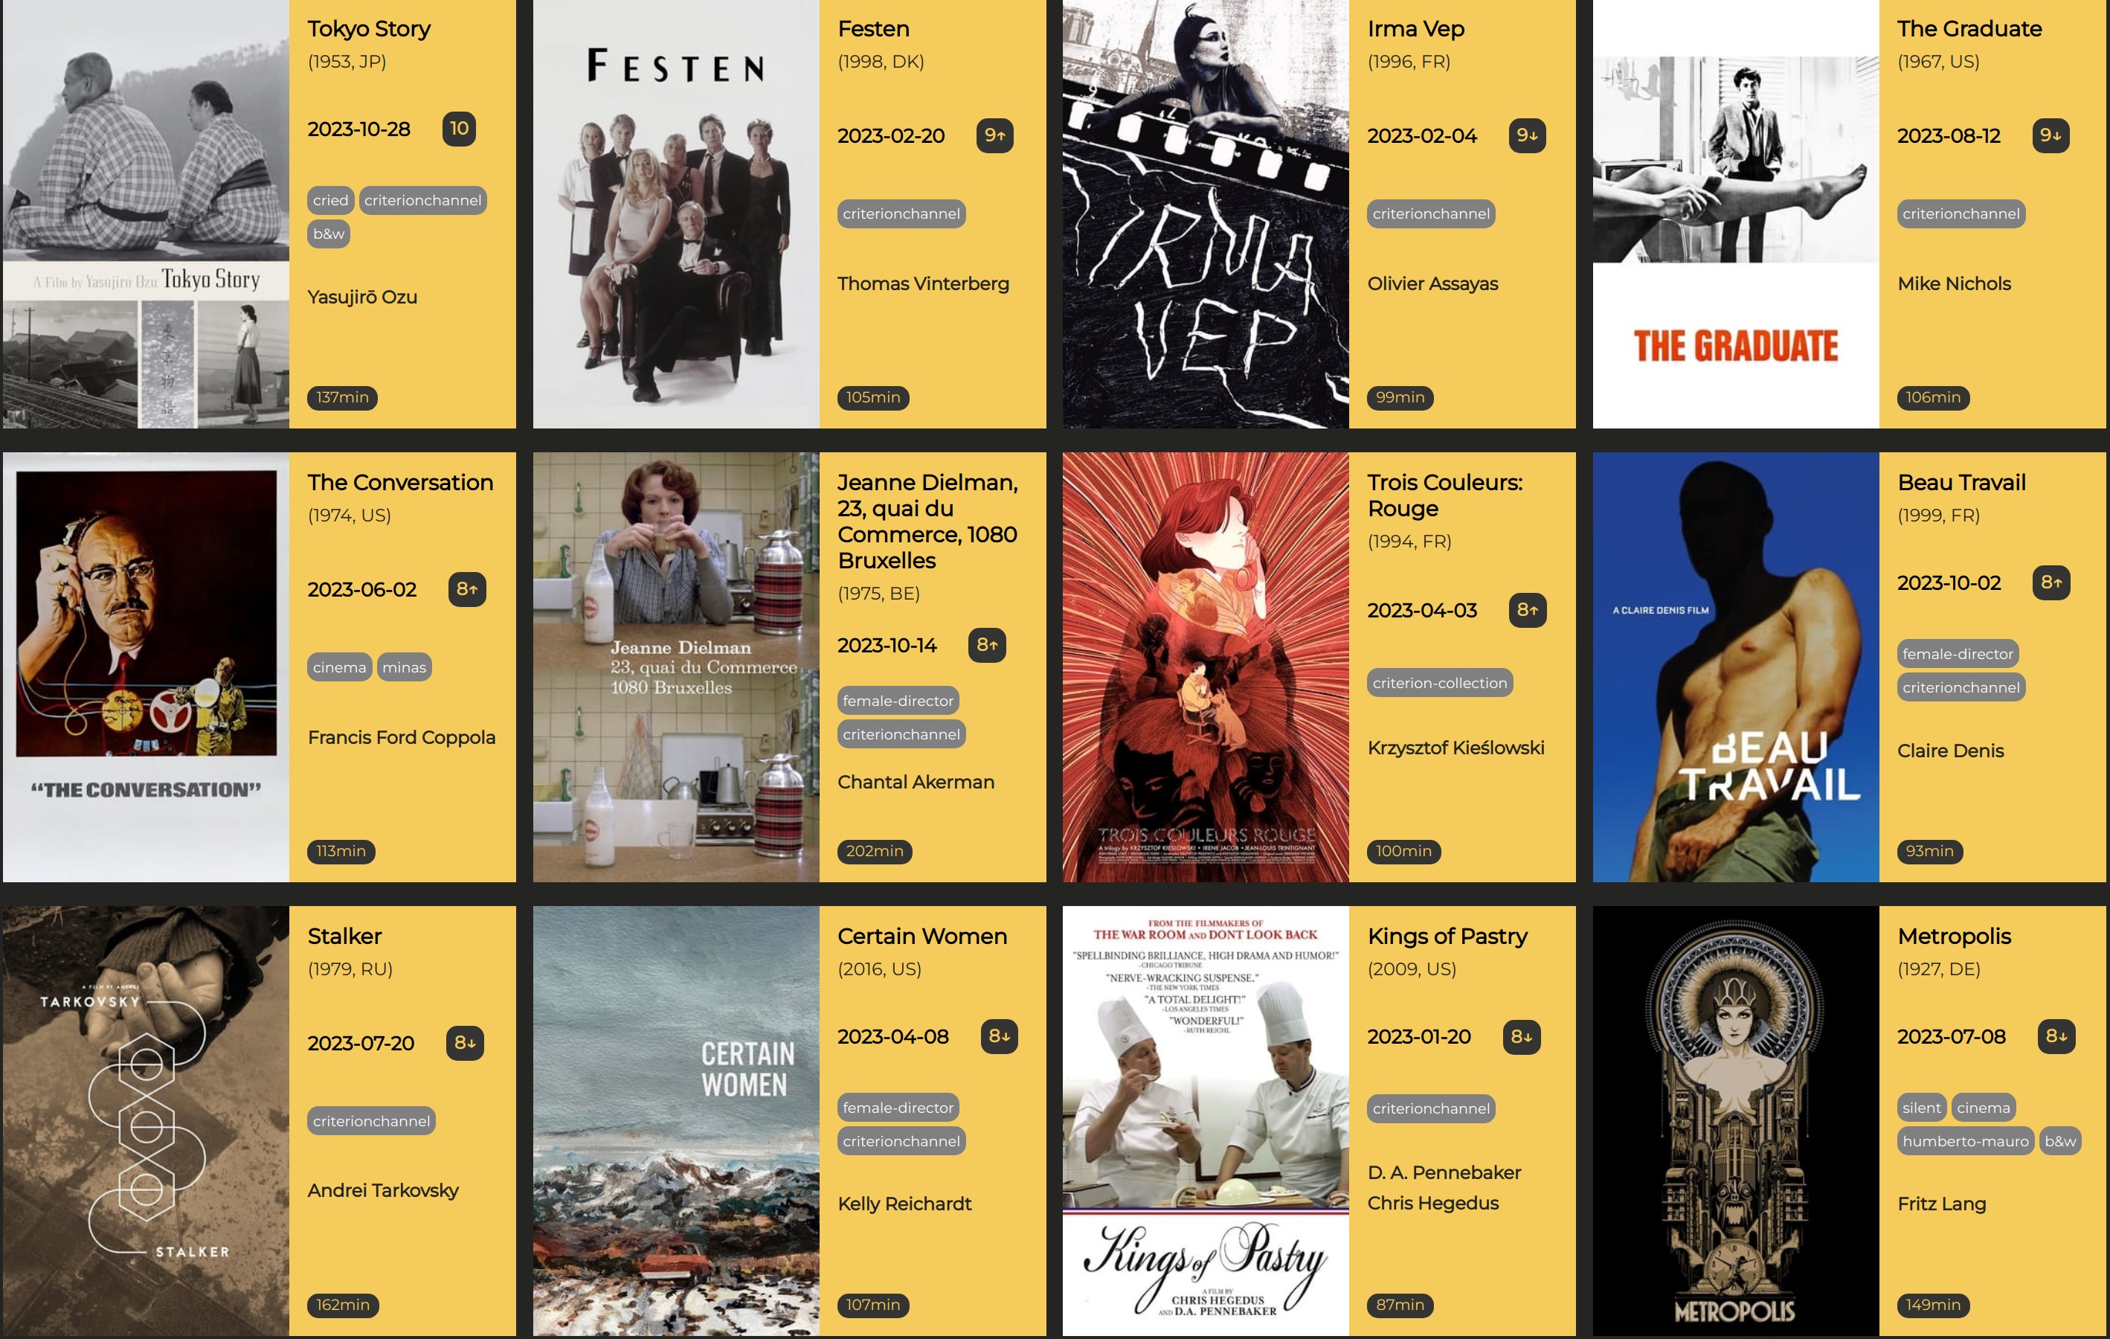2110x1339 pixels.
Task: Click the (1927, DE) year label
Action: [x=1938, y=969]
